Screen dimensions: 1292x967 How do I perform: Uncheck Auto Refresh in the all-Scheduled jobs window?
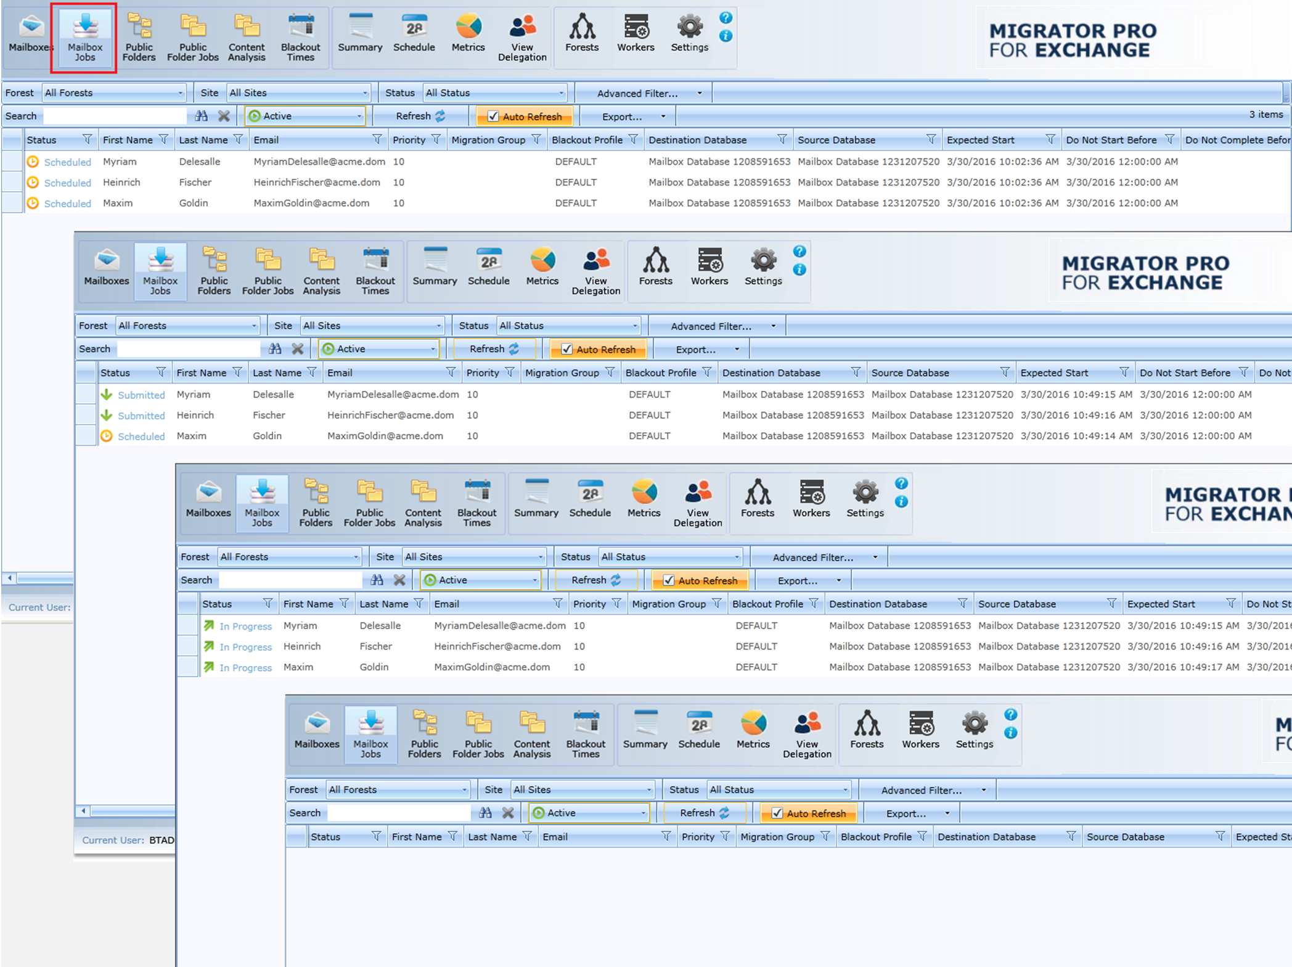click(x=493, y=116)
